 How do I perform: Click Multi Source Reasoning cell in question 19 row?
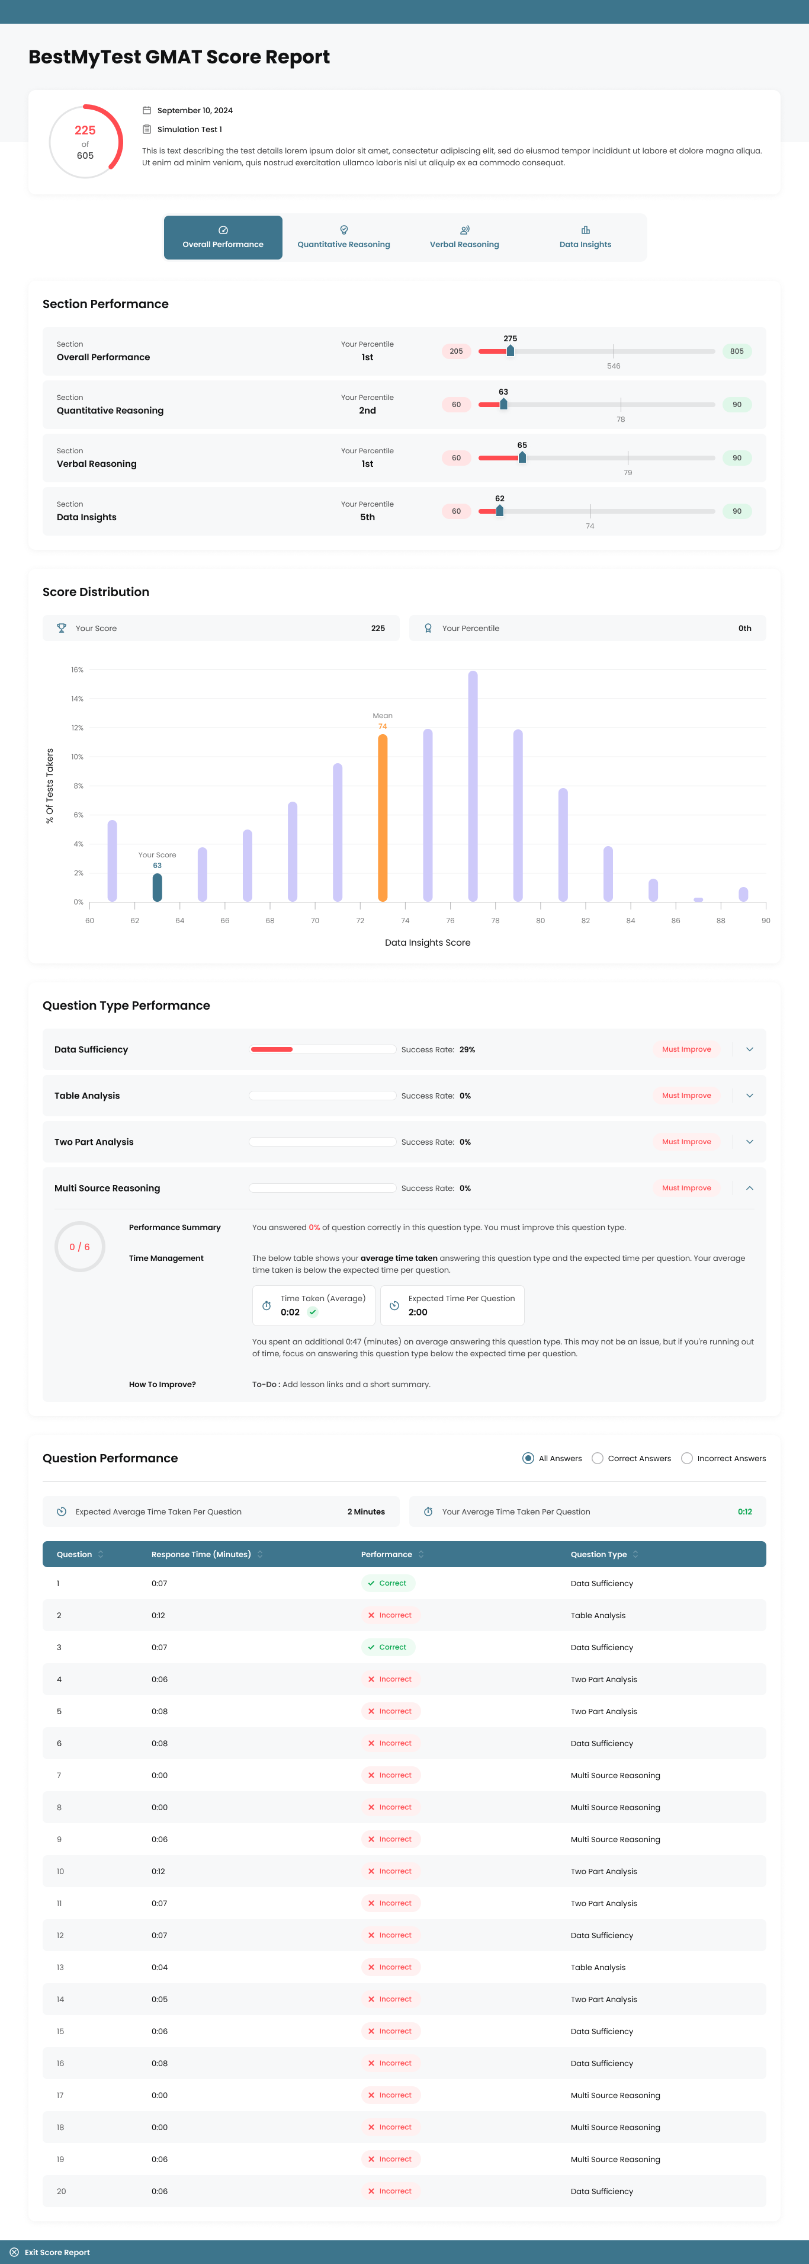pos(615,2159)
